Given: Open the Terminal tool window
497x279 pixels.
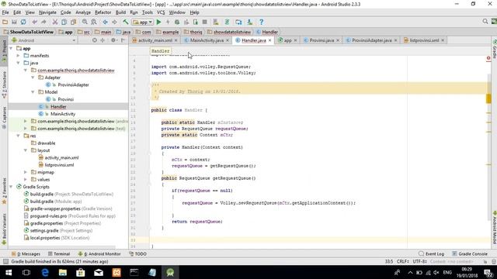Looking at the screenshot, I should pos(59,253).
